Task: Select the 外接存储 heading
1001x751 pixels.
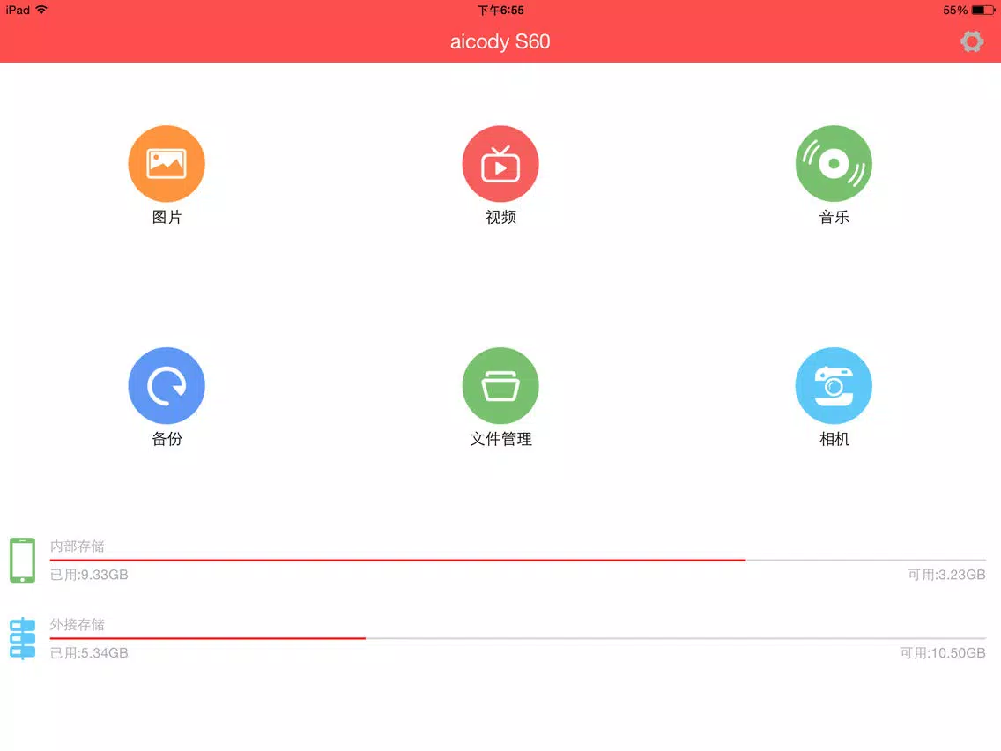Action: coord(78,624)
